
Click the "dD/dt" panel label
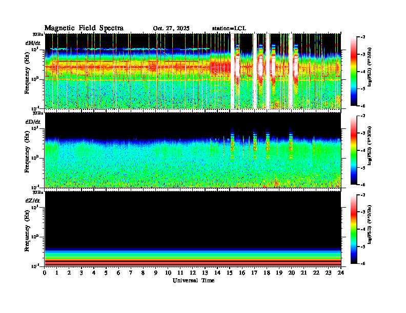[x=33, y=122]
